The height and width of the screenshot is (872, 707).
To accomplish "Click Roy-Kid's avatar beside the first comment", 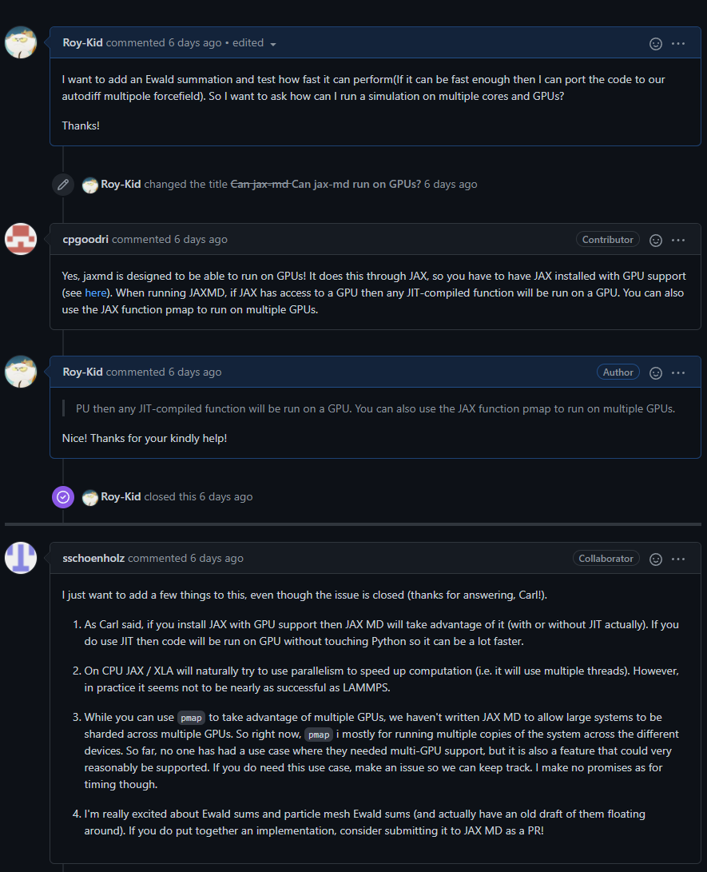I will [x=21, y=42].
